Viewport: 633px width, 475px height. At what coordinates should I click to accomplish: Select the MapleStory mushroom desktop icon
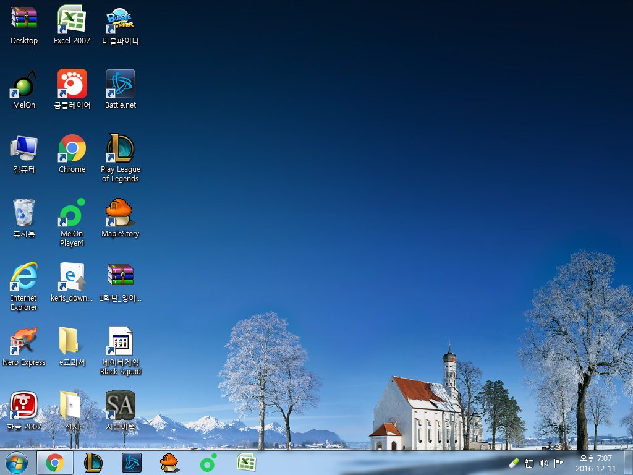tap(121, 213)
